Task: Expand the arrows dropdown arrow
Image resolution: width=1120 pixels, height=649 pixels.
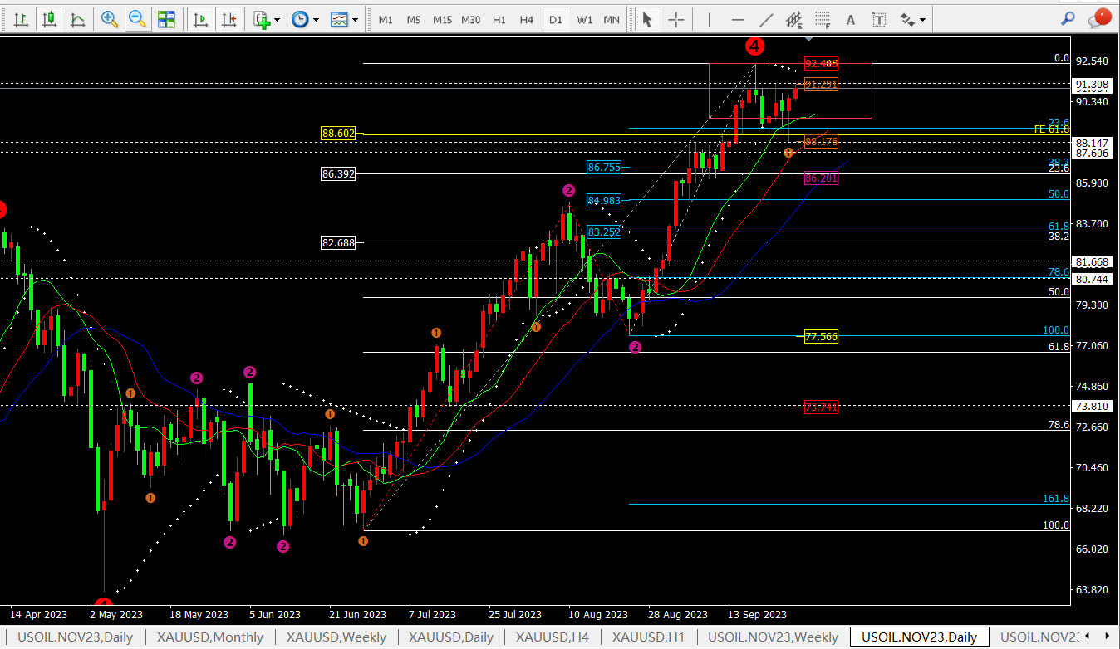Action: [x=922, y=19]
